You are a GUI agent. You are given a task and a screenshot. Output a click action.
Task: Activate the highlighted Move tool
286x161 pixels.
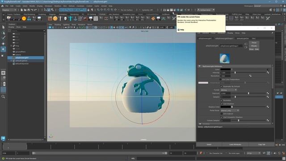tap(3, 49)
